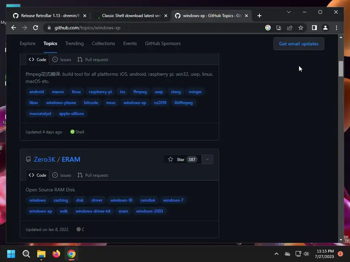Close the windows-xp GitHub Topics tab
350x262 pixels.
coord(246,16)
